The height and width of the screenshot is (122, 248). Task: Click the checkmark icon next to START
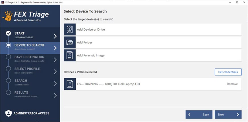pyautogui.click(x=8, y=33)
